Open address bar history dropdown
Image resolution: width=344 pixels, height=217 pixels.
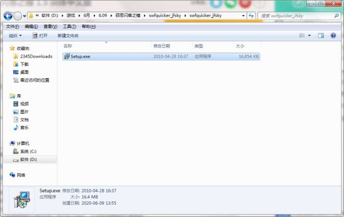pos(243,16)
